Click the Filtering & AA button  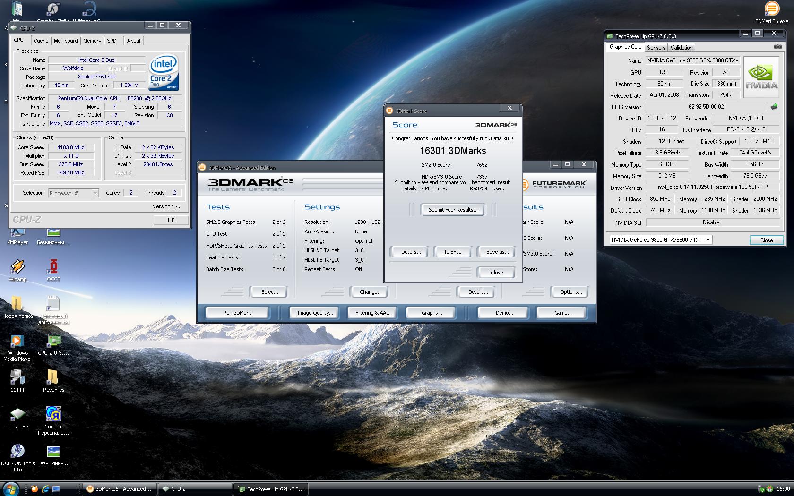click(x=373, y=313)
